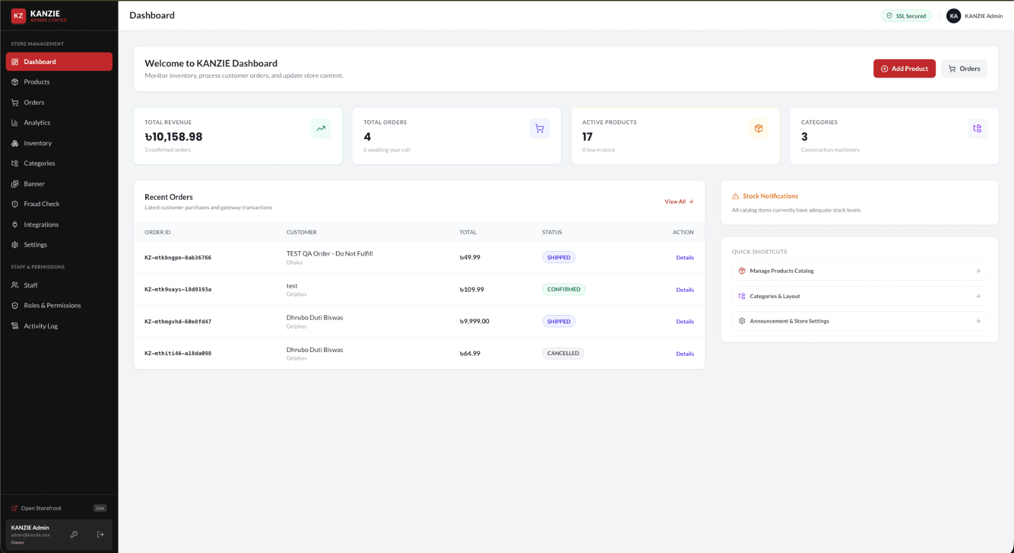The height and width of the screenshot is (553, 1014).
Task: Click the Fraud Check shield icon
Action: (15, 204)
